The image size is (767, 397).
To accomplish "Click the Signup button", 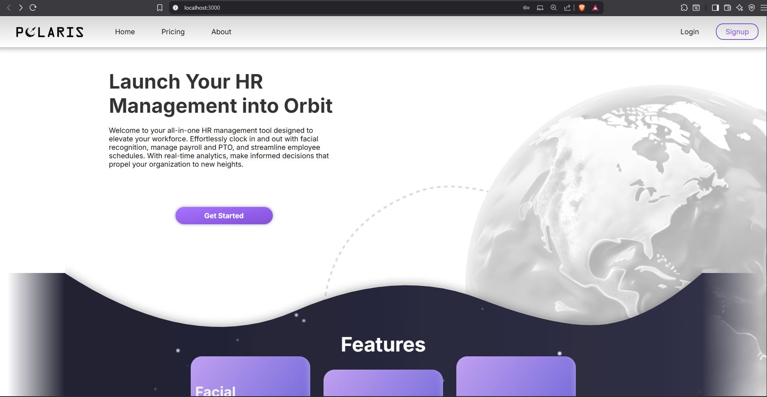I will [737, 32].
